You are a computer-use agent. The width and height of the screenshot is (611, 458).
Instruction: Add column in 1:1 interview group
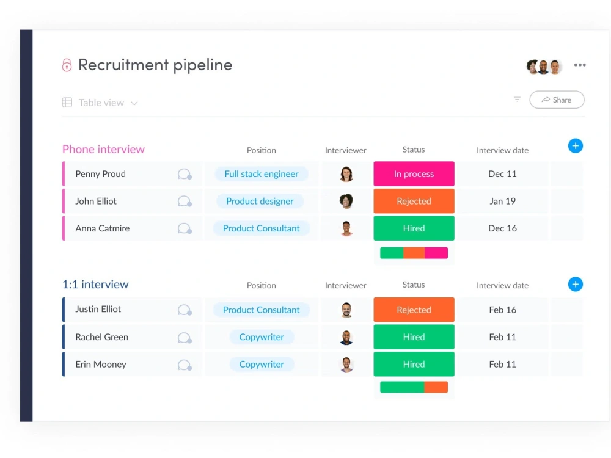pos(575,285)
